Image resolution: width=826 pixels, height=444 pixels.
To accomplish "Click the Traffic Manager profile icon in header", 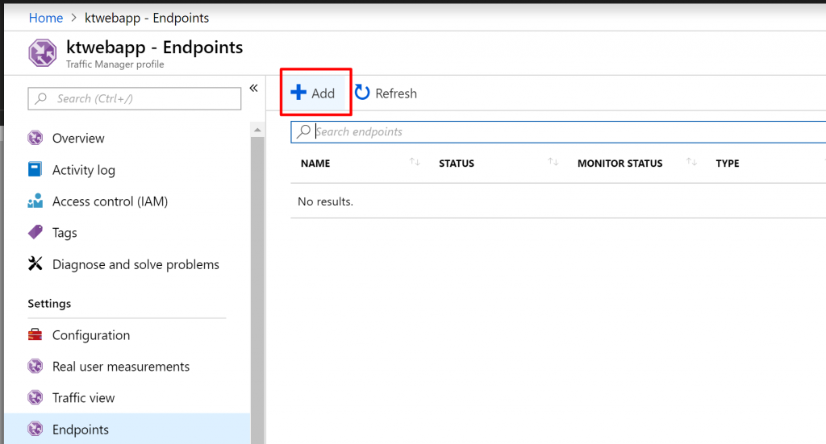I will 42,52.
